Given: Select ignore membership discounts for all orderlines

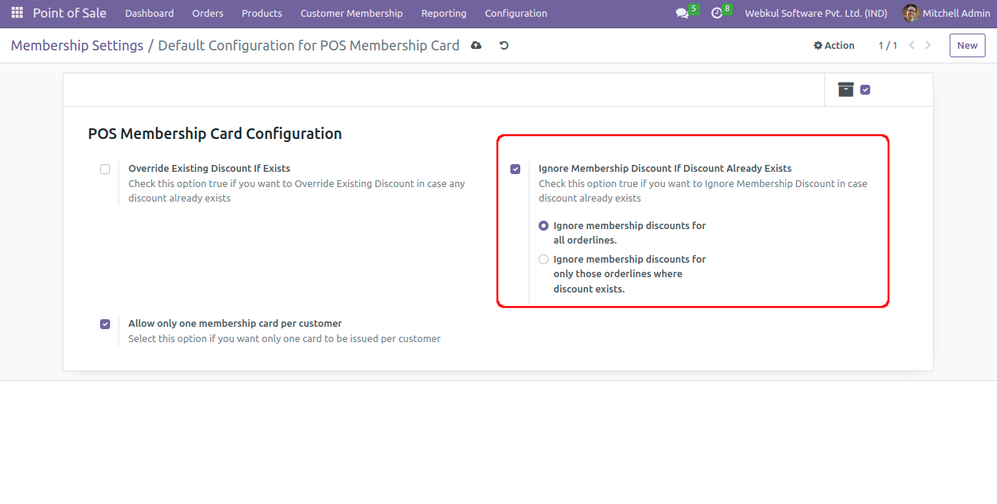Looking at the screenshot, I should pyautogui.click(x=544, y=226).
